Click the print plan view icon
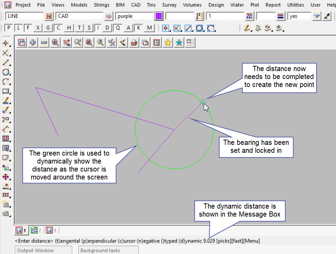 134,42
